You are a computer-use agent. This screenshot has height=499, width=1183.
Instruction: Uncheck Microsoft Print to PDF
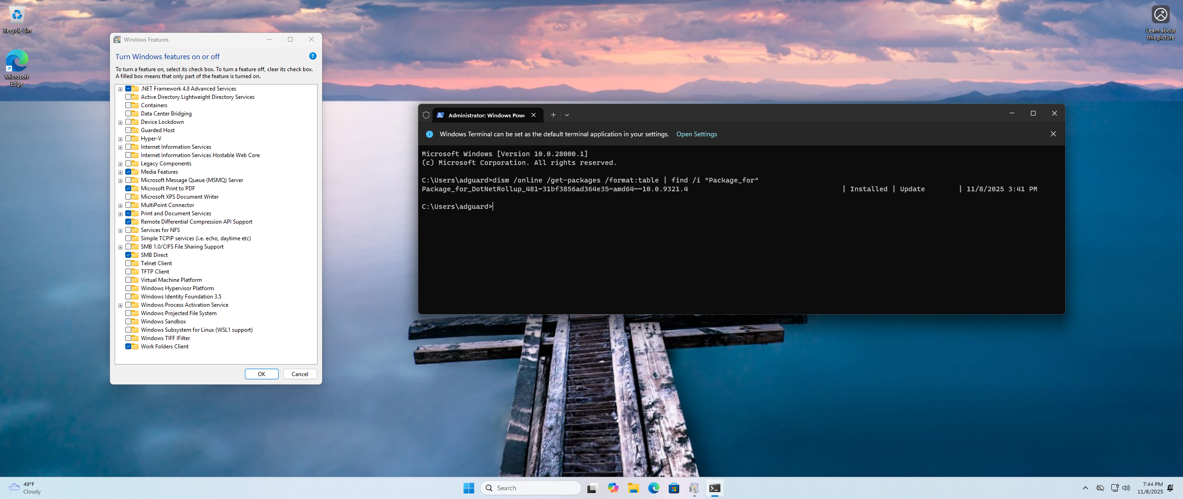click(128, 189)
